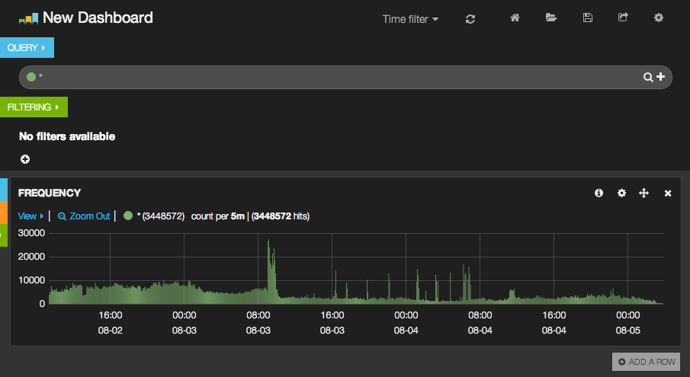Open the load dashboard folder icon
This screenshot has height=377, width=690.
pos(551,18)
